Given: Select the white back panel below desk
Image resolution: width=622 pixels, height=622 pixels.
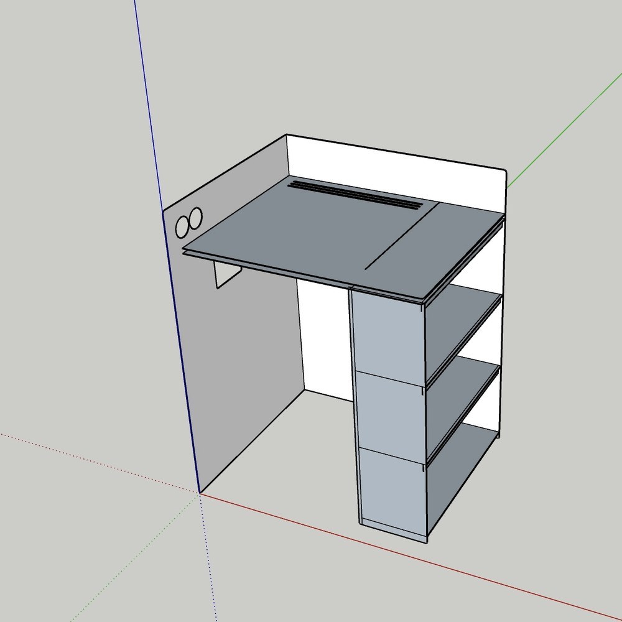Looking at the screenshot, I should (325, 339).
